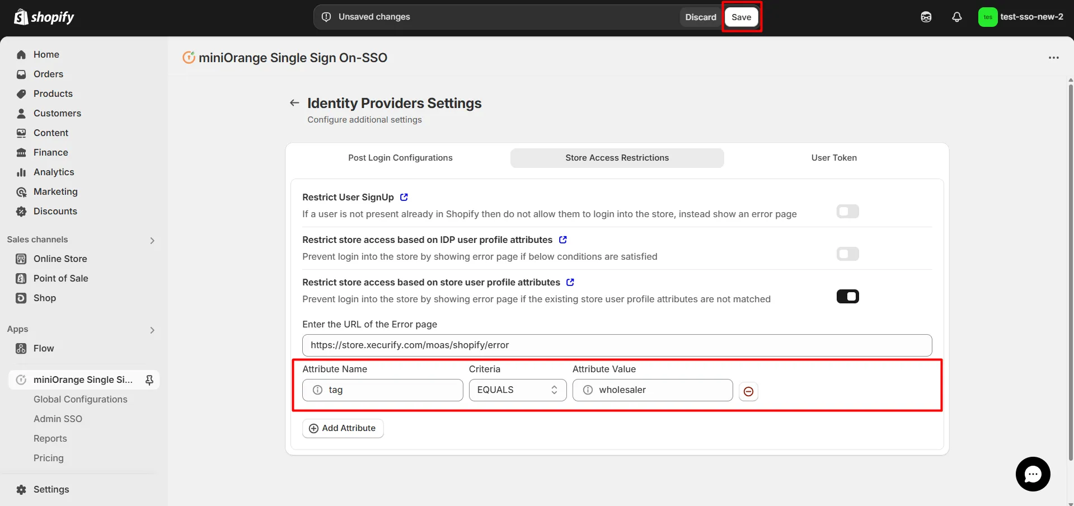Discard the unsaved changes
The width and height of the screenshot is (1074, 506).
pyautogui.click(x=701, y=17)
